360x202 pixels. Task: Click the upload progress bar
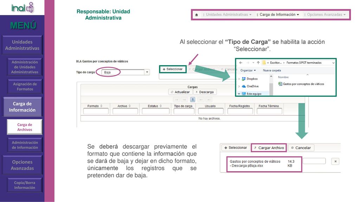[x=314, y=161]
